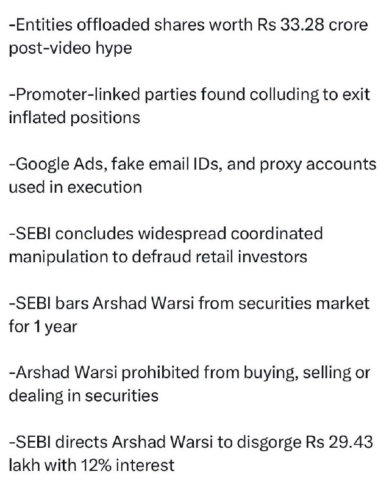Click the text 'lakh with 12% interest'
This screenshot has width=392, height=488.
pyautogui.click(x=91, y=465)
